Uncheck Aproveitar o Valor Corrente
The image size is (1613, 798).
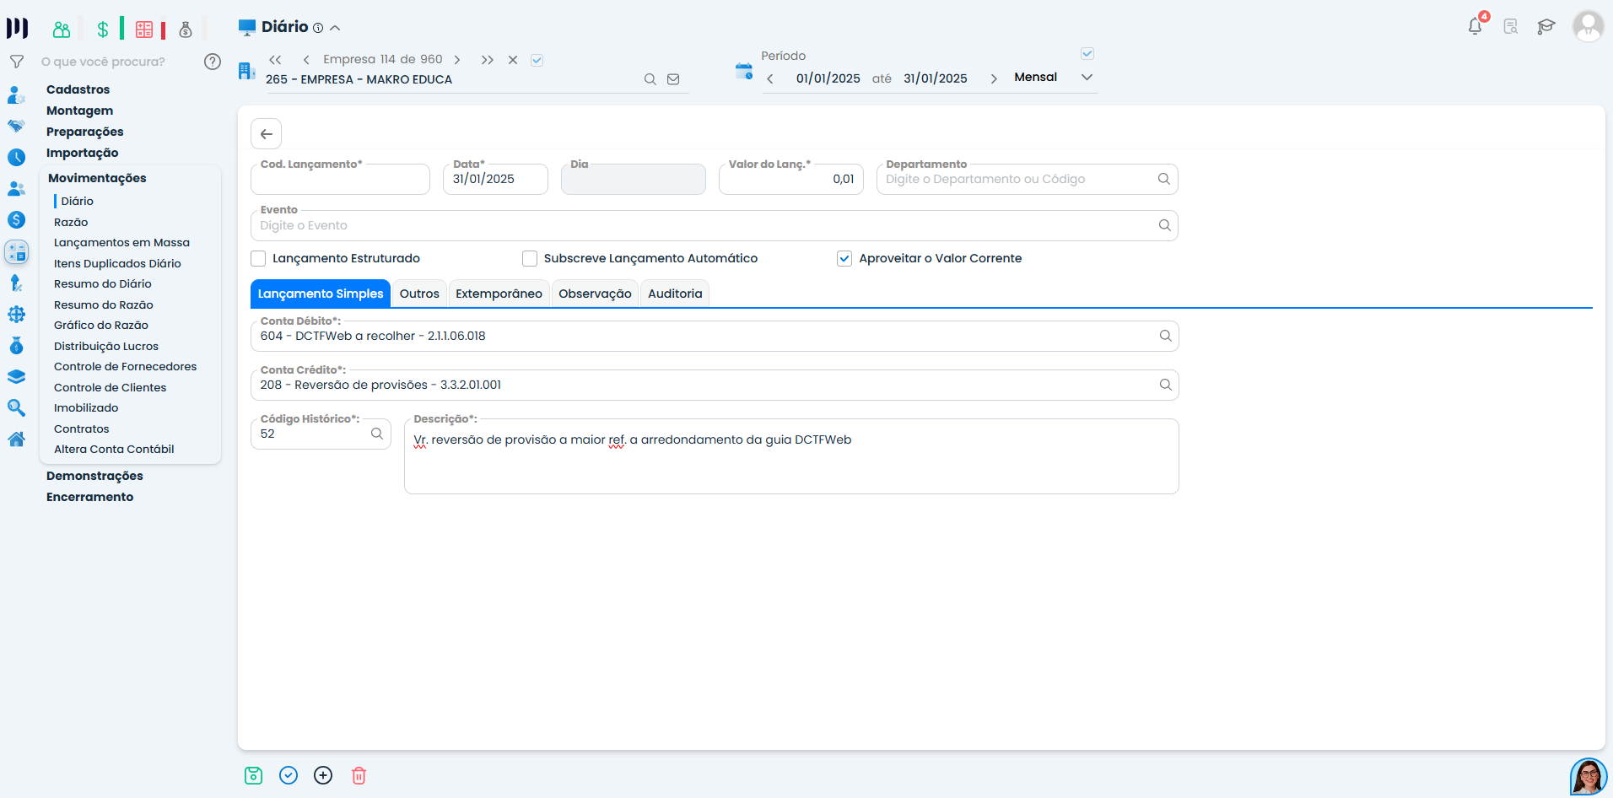click(844, 258)
